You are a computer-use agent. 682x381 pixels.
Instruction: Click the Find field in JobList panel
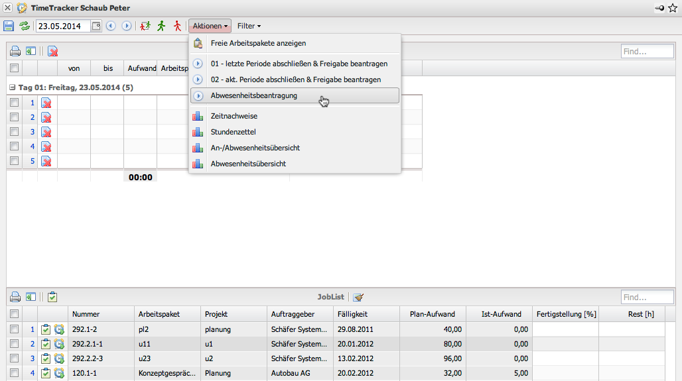pyautogui.click(x=647, y=298)
